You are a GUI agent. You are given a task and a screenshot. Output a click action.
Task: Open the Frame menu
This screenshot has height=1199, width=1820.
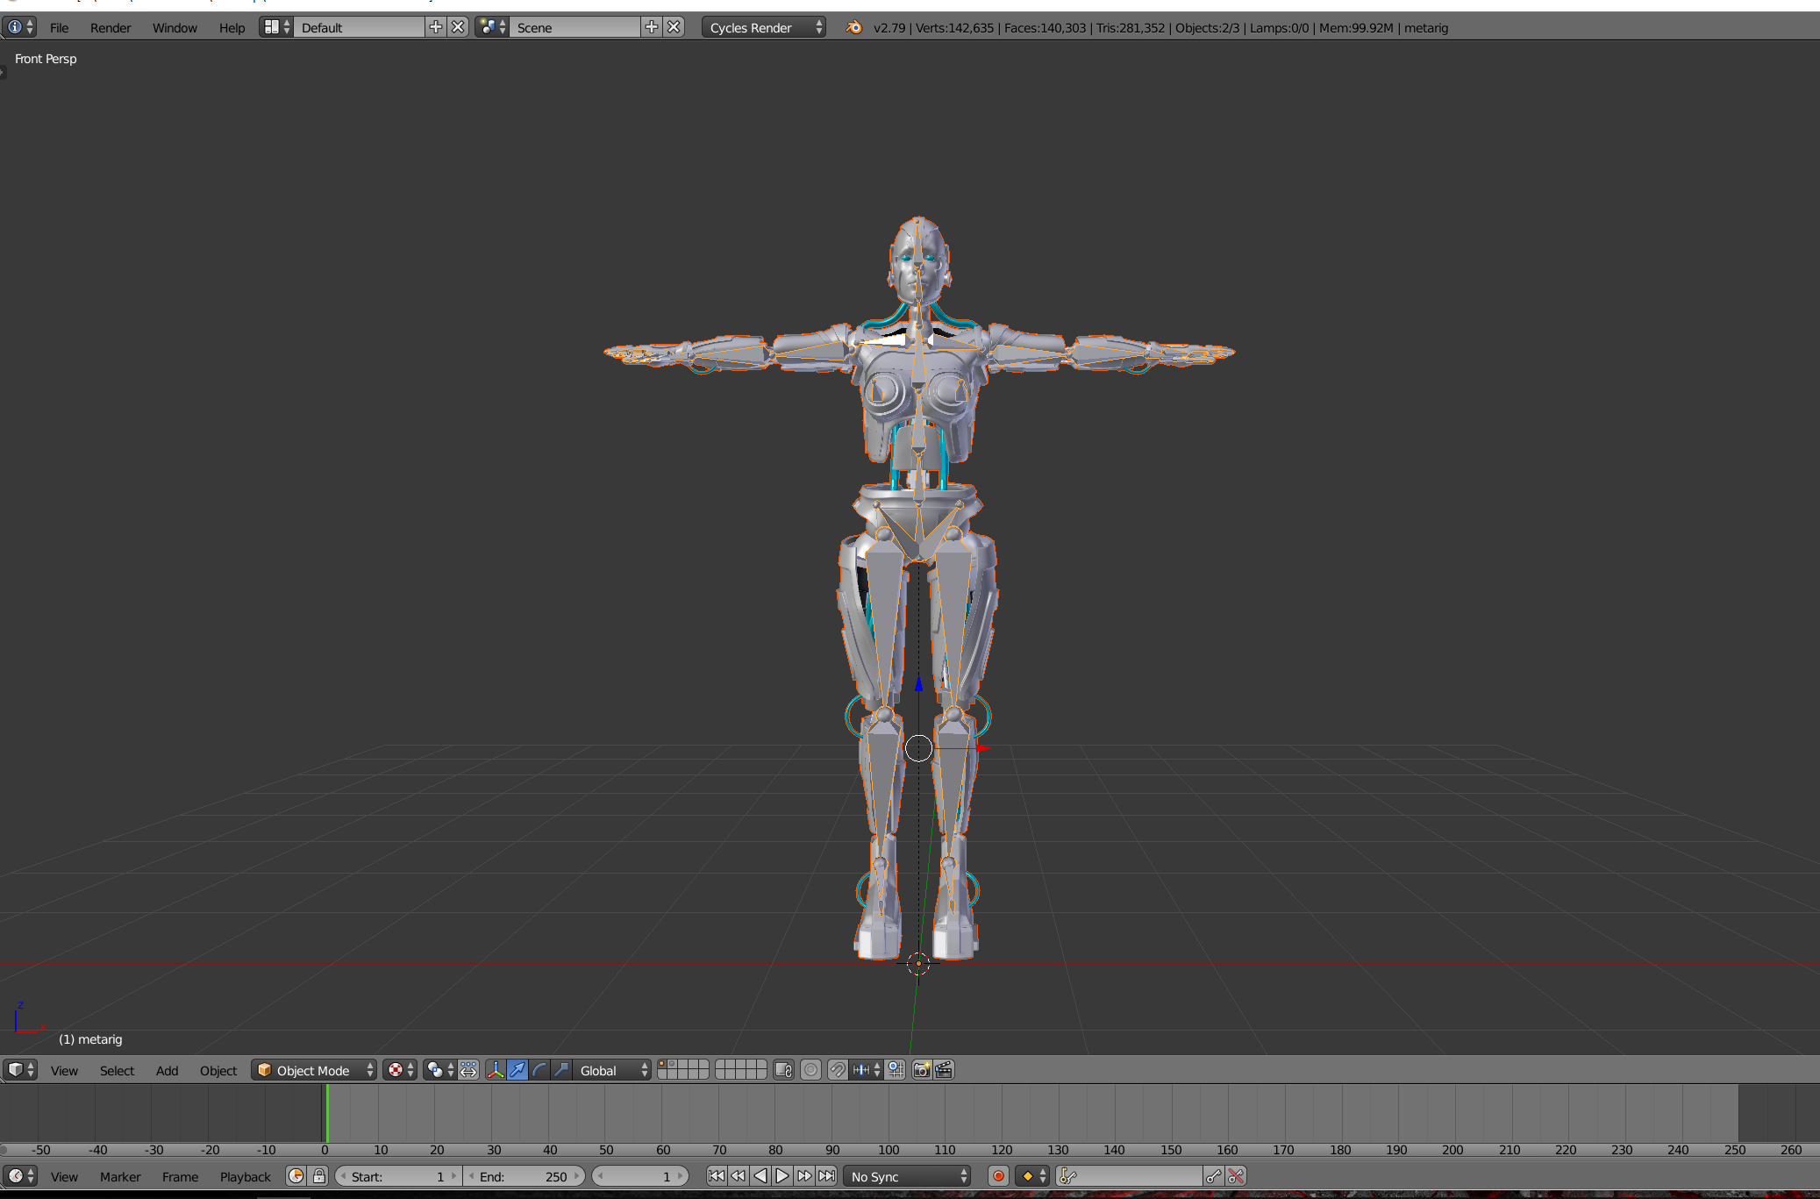[180, 1176]
